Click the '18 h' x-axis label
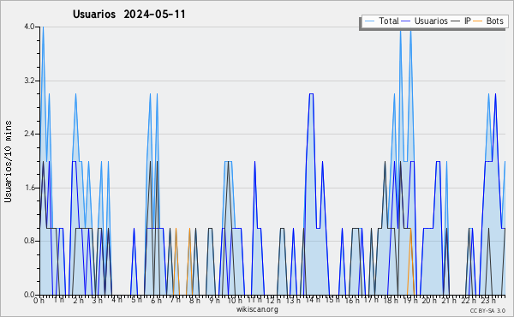Viewport: 514px width, 317px height. click(x=391, y=300)
